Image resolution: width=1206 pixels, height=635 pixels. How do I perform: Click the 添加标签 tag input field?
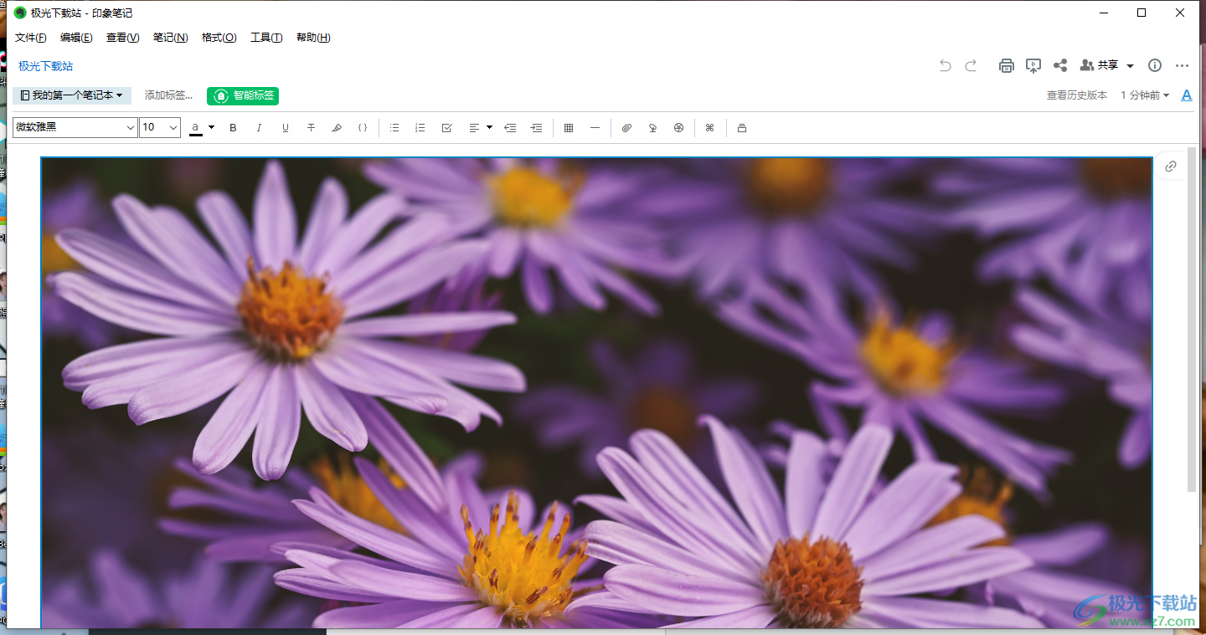[x=168, y=95]
